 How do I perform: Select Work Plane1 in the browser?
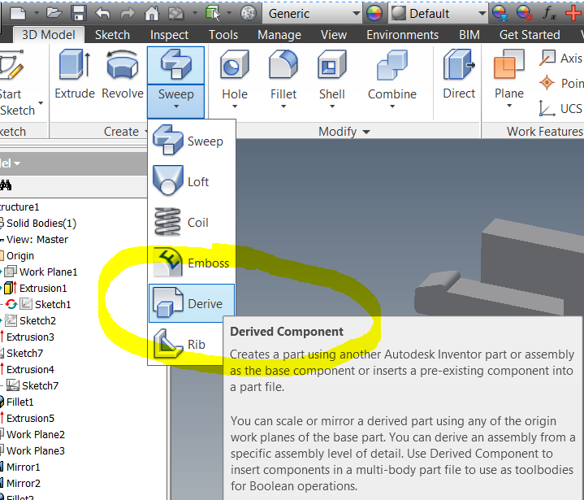(x=48, y=272)
